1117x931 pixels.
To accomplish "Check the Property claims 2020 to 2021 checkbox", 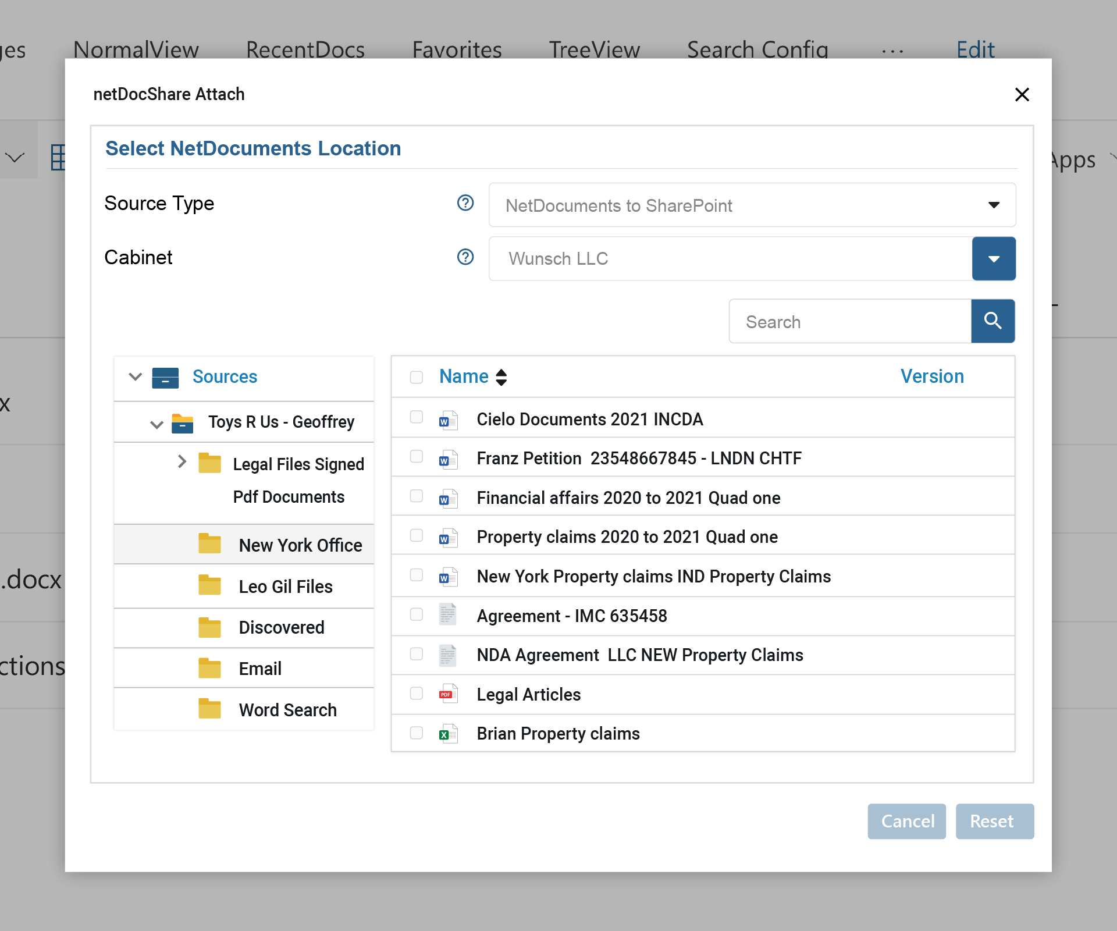I will [x=417, y=535].
